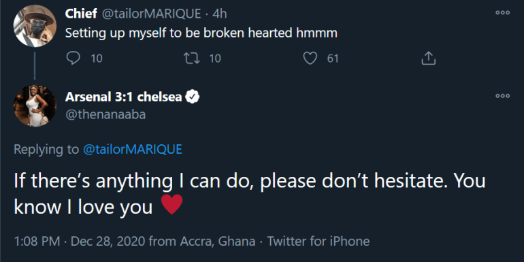Open the share icon on Chief's tweet
524x262 pixels.
click(x=429, y=59)
